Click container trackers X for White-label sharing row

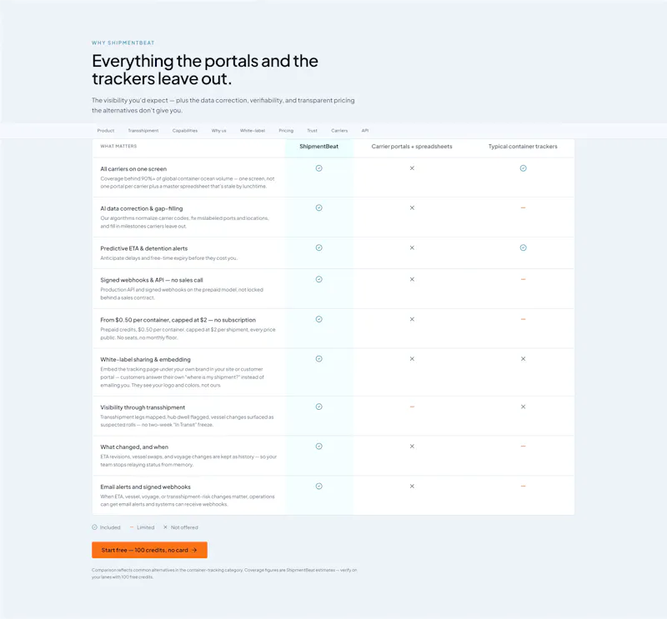pos(524,359)
